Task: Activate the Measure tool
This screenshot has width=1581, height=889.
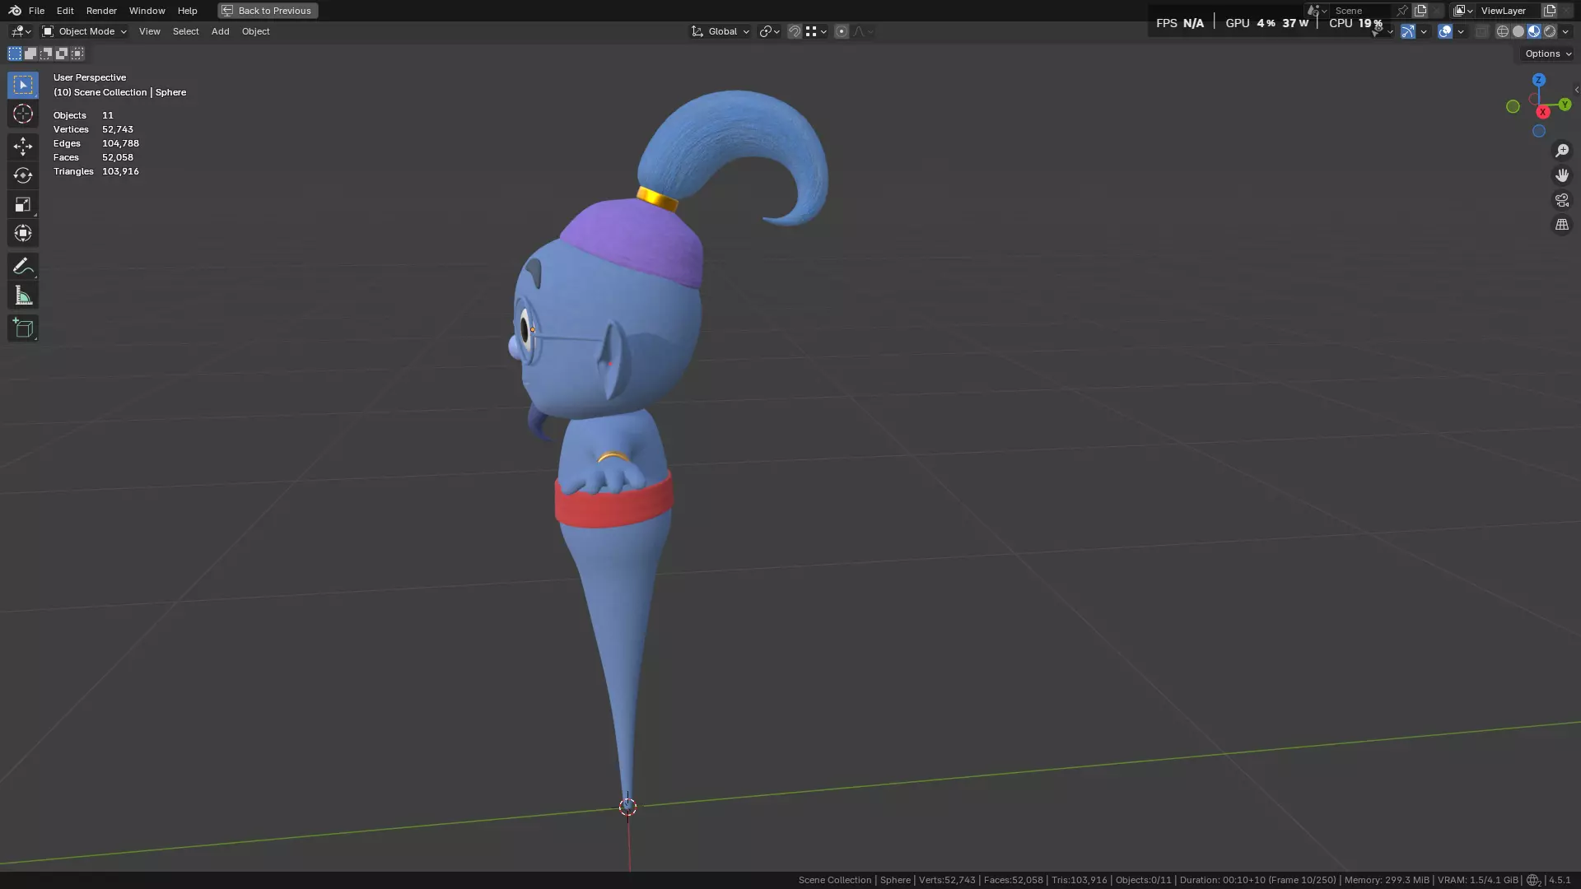Action: click(x=23, y=296)
